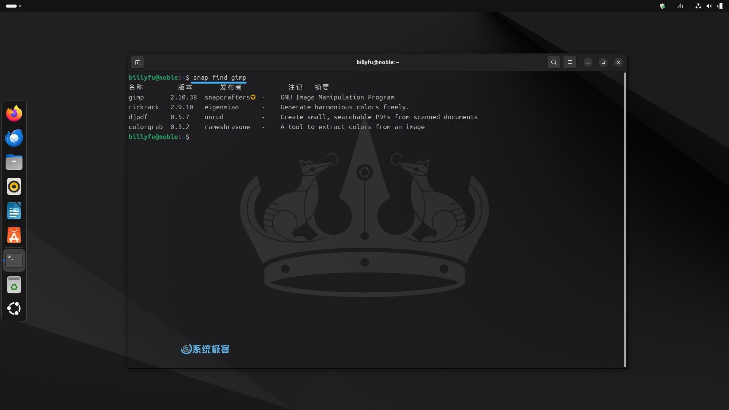Show applications via Ubuntu logo
Image resolution: width=729 pixels, height=410 pixels.
14,309
